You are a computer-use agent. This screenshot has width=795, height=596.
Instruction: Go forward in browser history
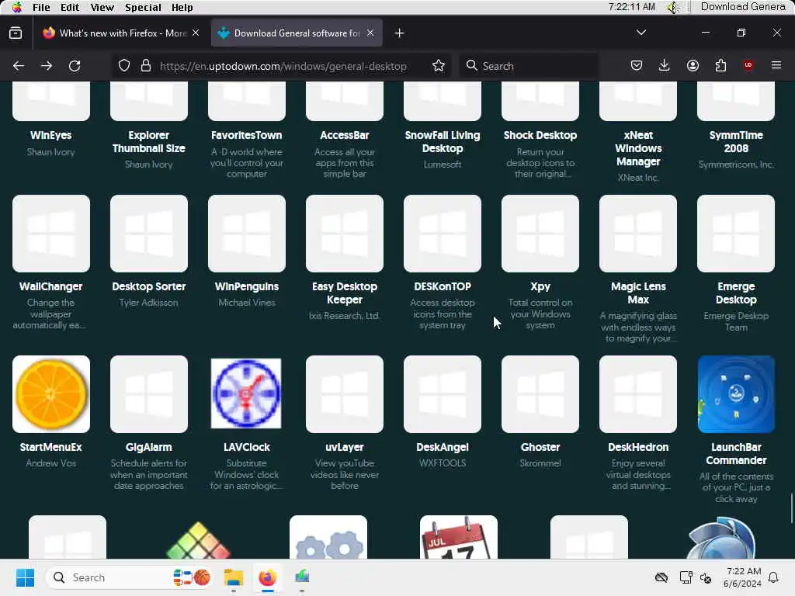pos(47,66)
